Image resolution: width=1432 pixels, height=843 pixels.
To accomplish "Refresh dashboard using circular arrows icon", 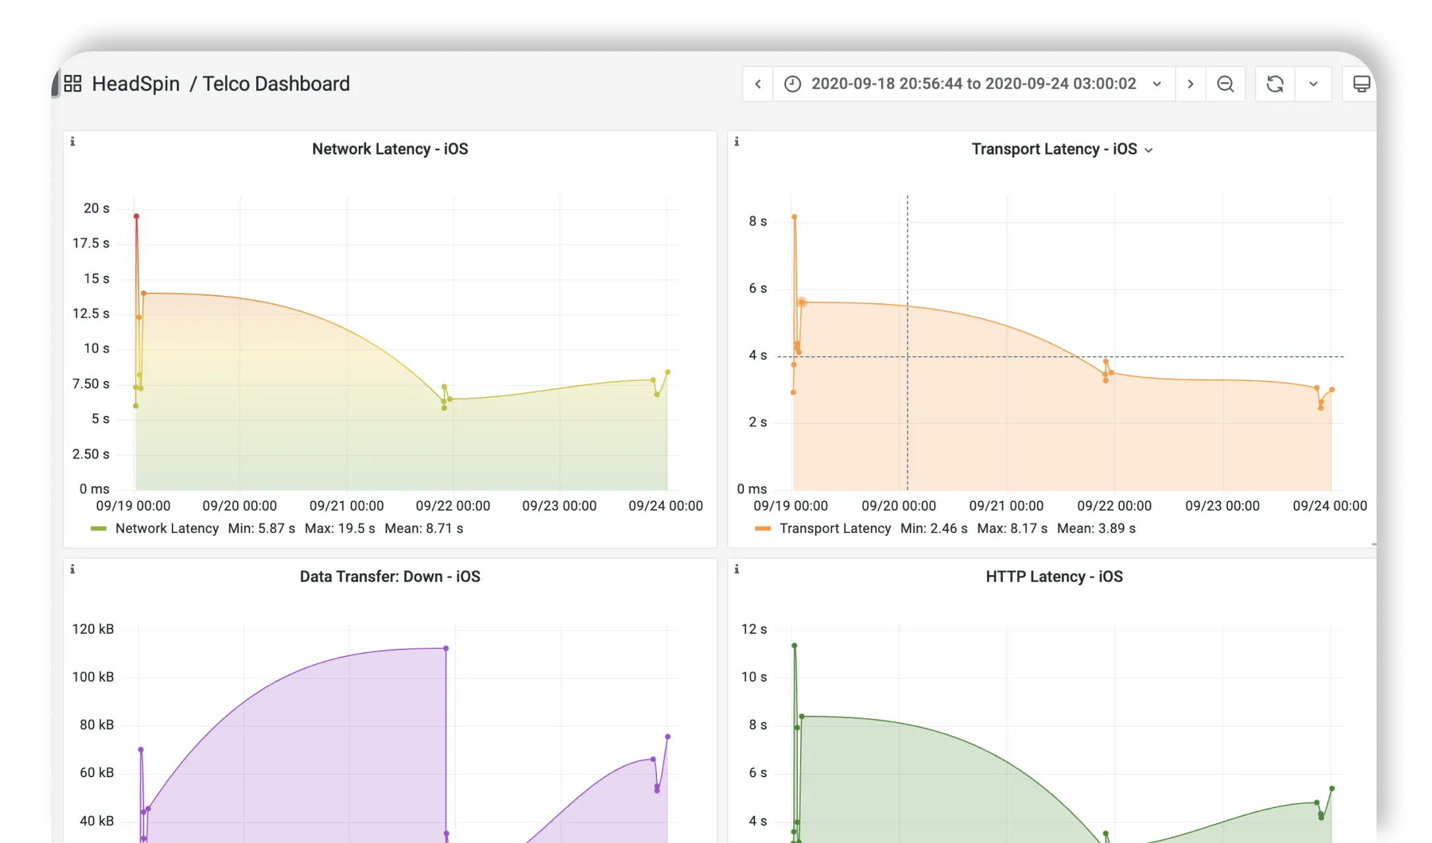I will (1275, 84).
